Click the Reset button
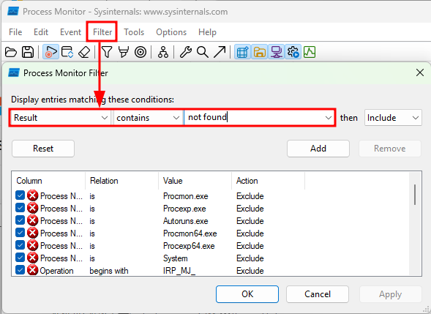 pos(43,149)
